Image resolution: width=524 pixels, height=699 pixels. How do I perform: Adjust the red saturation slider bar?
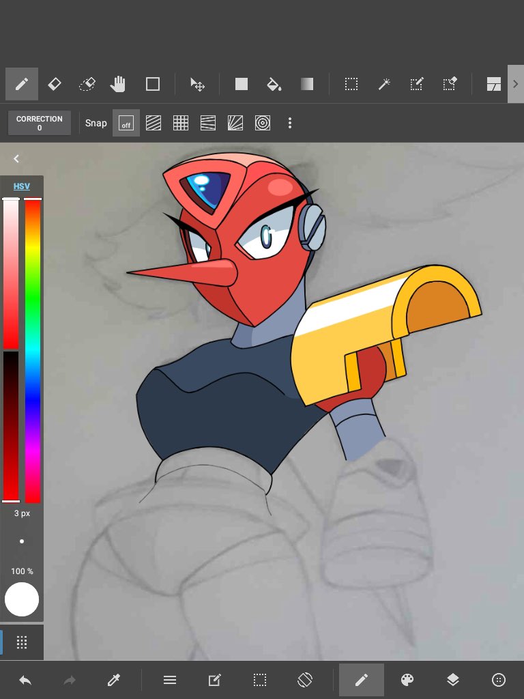tap(11, 274)
